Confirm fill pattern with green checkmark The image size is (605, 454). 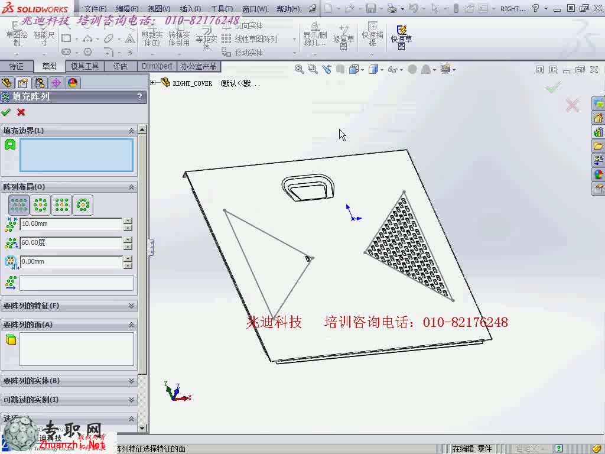tap(6, 112)
